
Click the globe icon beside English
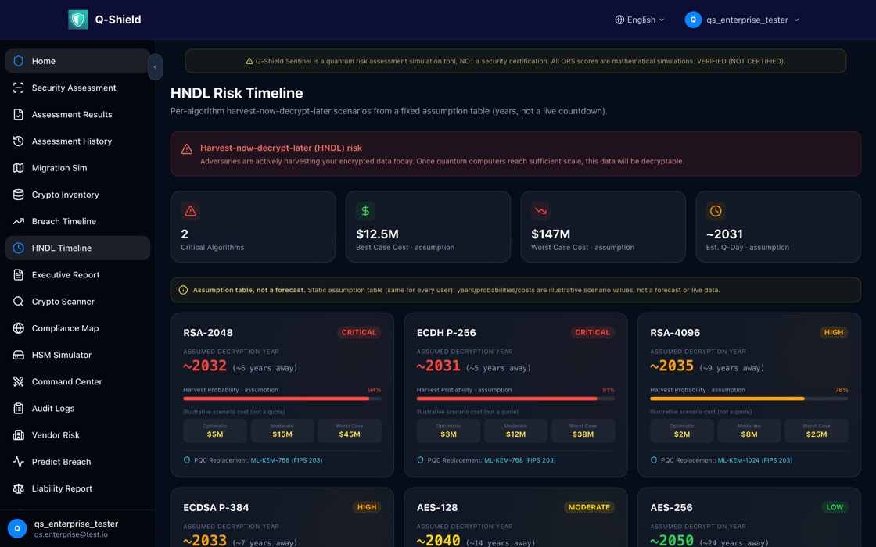(x=619, y=20)
